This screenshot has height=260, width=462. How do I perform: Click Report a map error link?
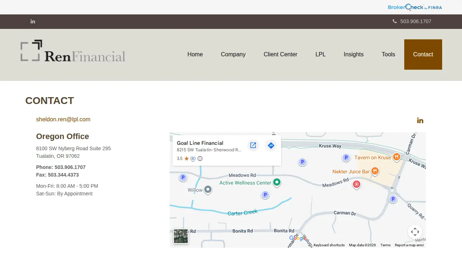click(409, 245)
